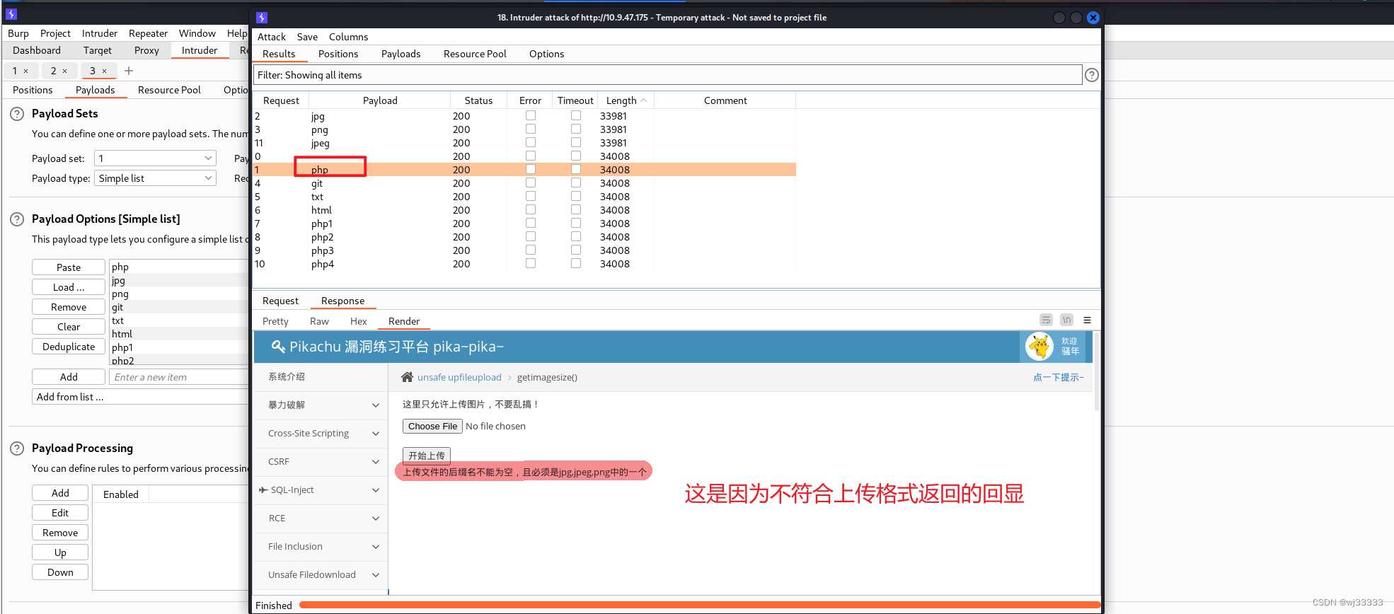The width and height of the screenshot is (1394, 614).
Task: Click the Load ... button
Action: pos(69,287)
